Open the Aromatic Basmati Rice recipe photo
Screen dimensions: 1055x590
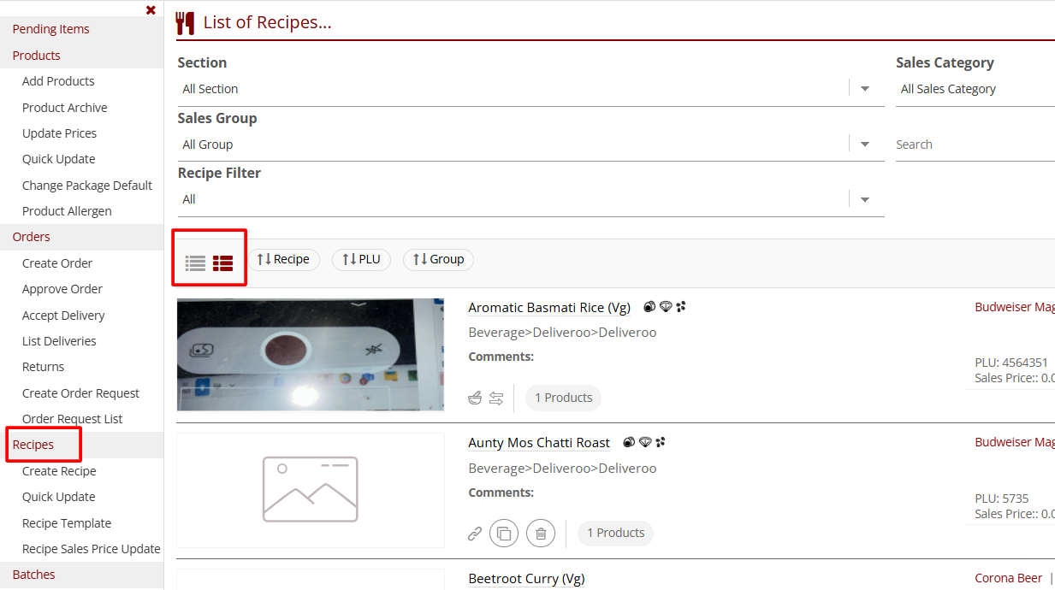click(311, 354)
